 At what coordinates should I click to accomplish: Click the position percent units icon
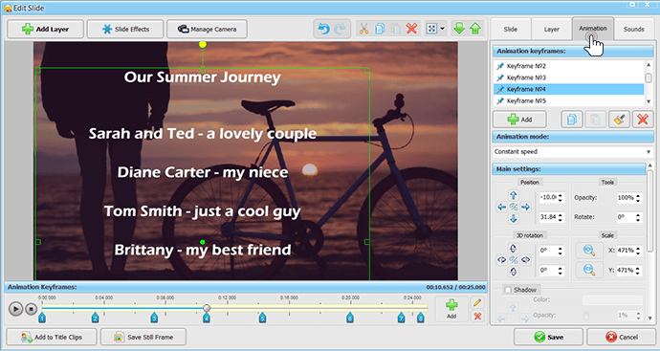(514, 208)
